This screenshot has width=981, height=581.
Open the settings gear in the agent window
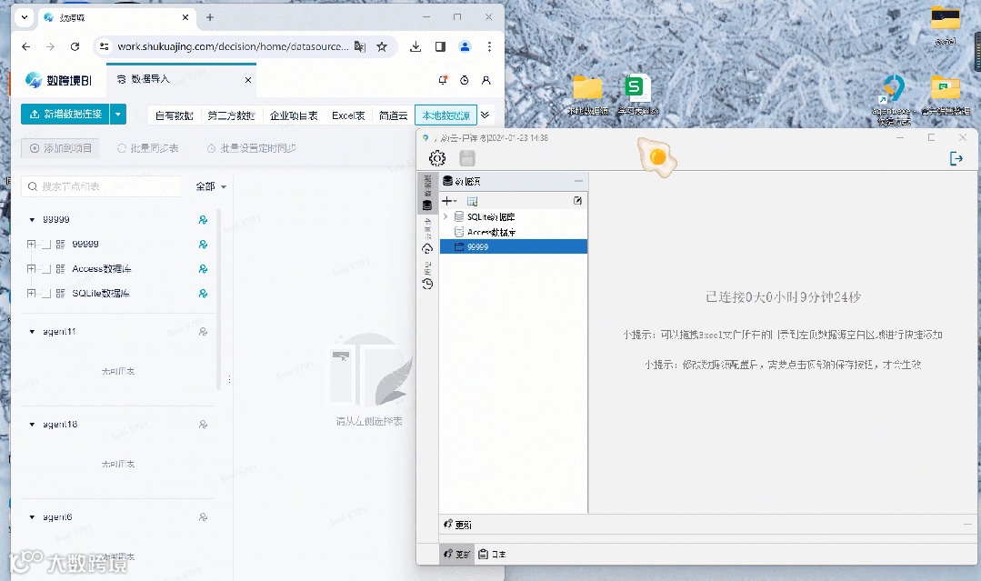pyautogui.click(x=436, y=157)
